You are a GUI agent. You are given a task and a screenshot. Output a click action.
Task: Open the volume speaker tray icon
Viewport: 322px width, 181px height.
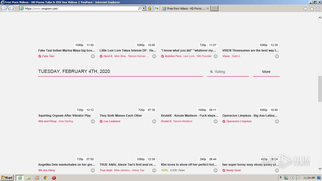click(x=292, y=178)
